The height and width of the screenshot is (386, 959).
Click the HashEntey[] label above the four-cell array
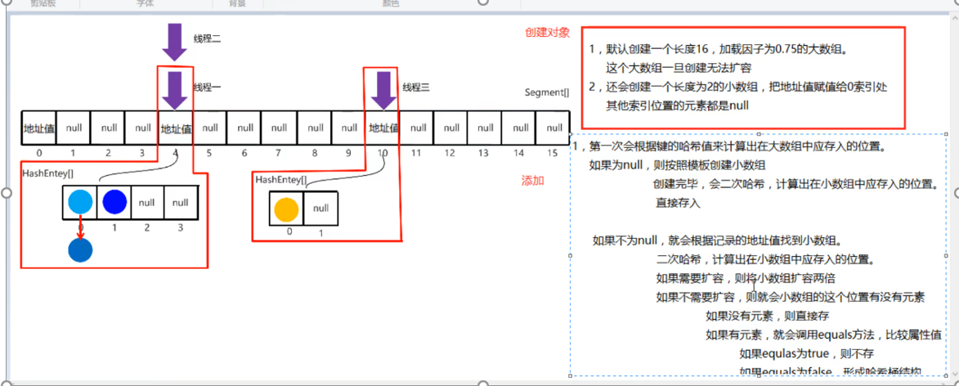click(47, 173)
